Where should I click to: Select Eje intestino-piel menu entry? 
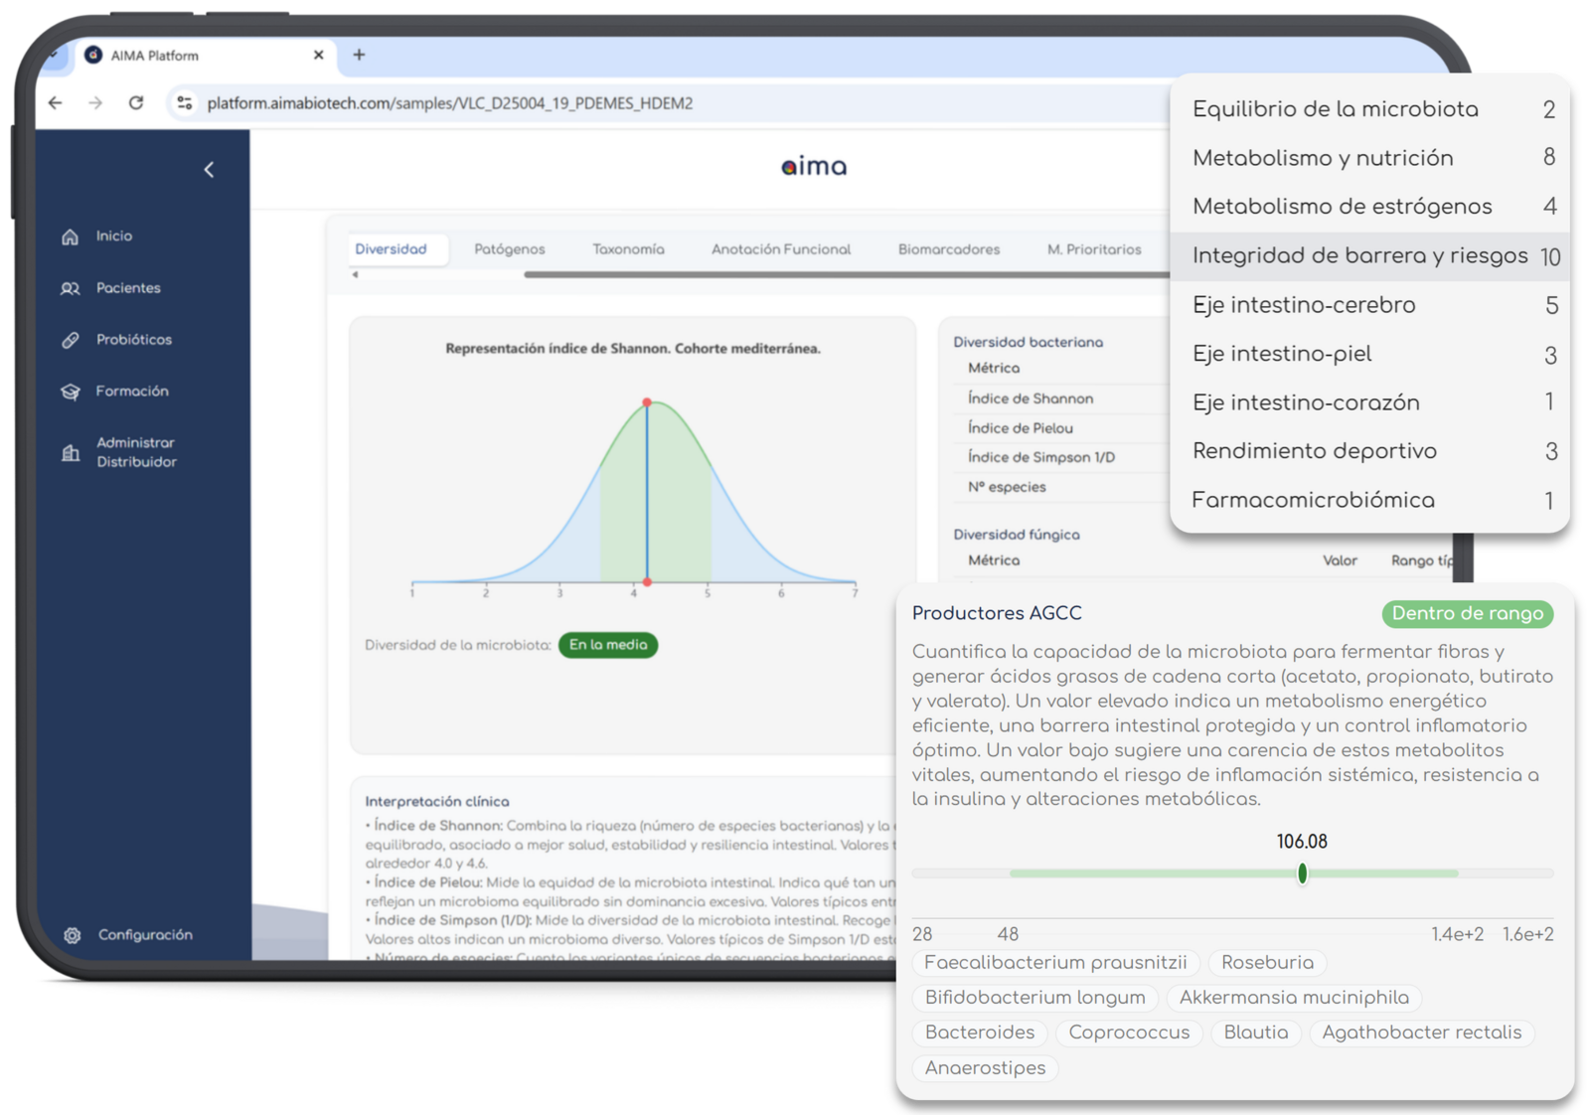[1370, 354]
